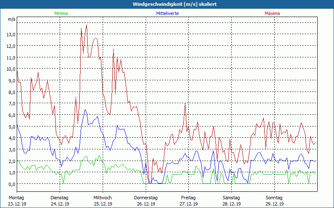Image resolution: width=334 pixels, height=208 pixels.
Task: Click the '6,0' y-axis value
Action: [x=12, y=115]
